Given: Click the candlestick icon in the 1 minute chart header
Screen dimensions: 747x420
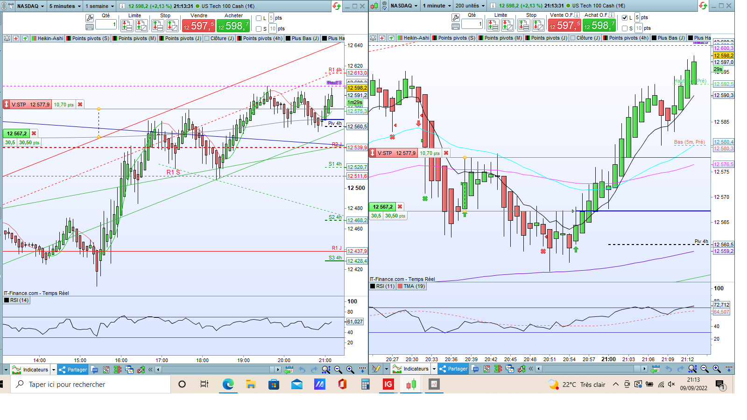Looking at the screenshot, I should coord(374,6).
